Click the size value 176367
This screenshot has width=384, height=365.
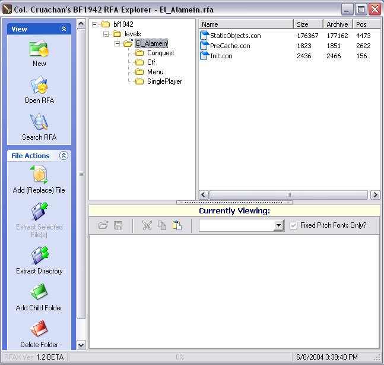click(x=307, y=36)
